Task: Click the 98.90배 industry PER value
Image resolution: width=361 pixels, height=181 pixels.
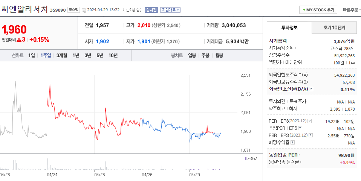Action: tap(347, 155)
